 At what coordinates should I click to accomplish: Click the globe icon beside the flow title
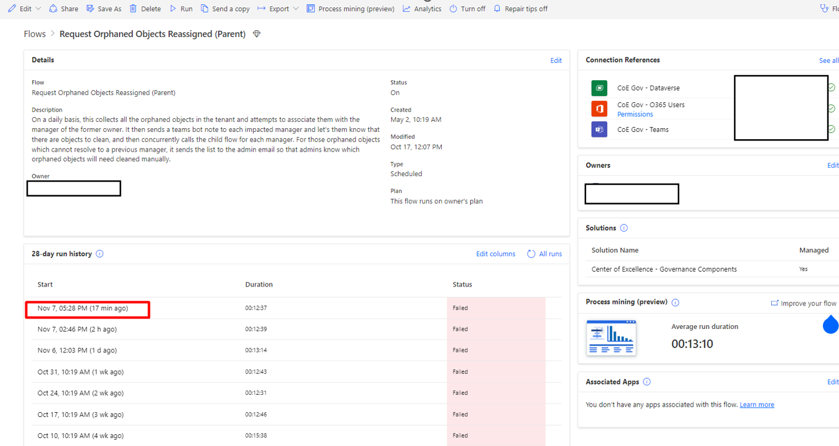pyautogui.click(x=257, y=34)
